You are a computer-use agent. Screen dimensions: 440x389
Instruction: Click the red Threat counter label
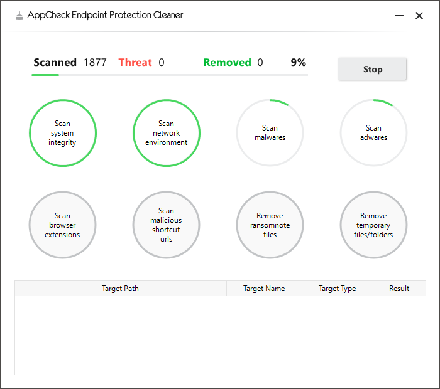pyautogui.click(x=135, y=62)
